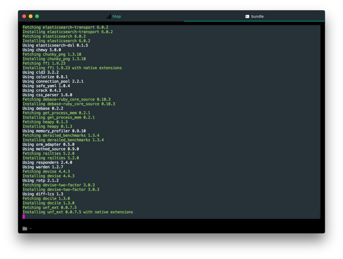The image size is (343, 259).
Task: Select line 'Installing devise 4.4.3'
Action: [x=49, y=176]
